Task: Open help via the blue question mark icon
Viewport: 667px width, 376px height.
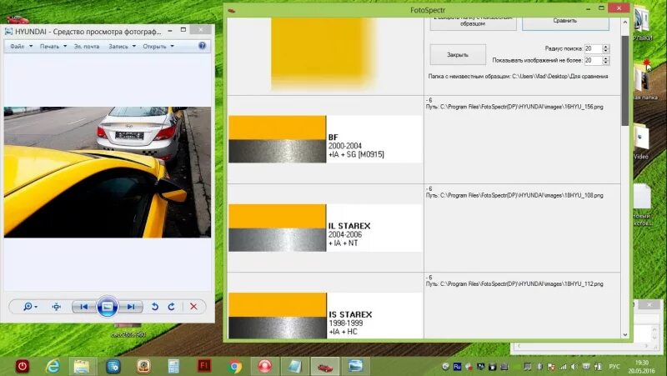Action: pos(202,46)
